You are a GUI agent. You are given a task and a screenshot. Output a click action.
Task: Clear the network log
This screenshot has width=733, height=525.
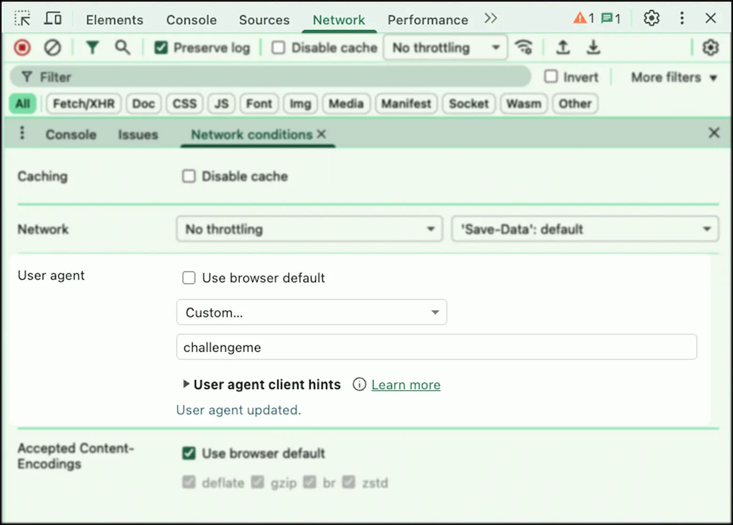tap(52, 48)
